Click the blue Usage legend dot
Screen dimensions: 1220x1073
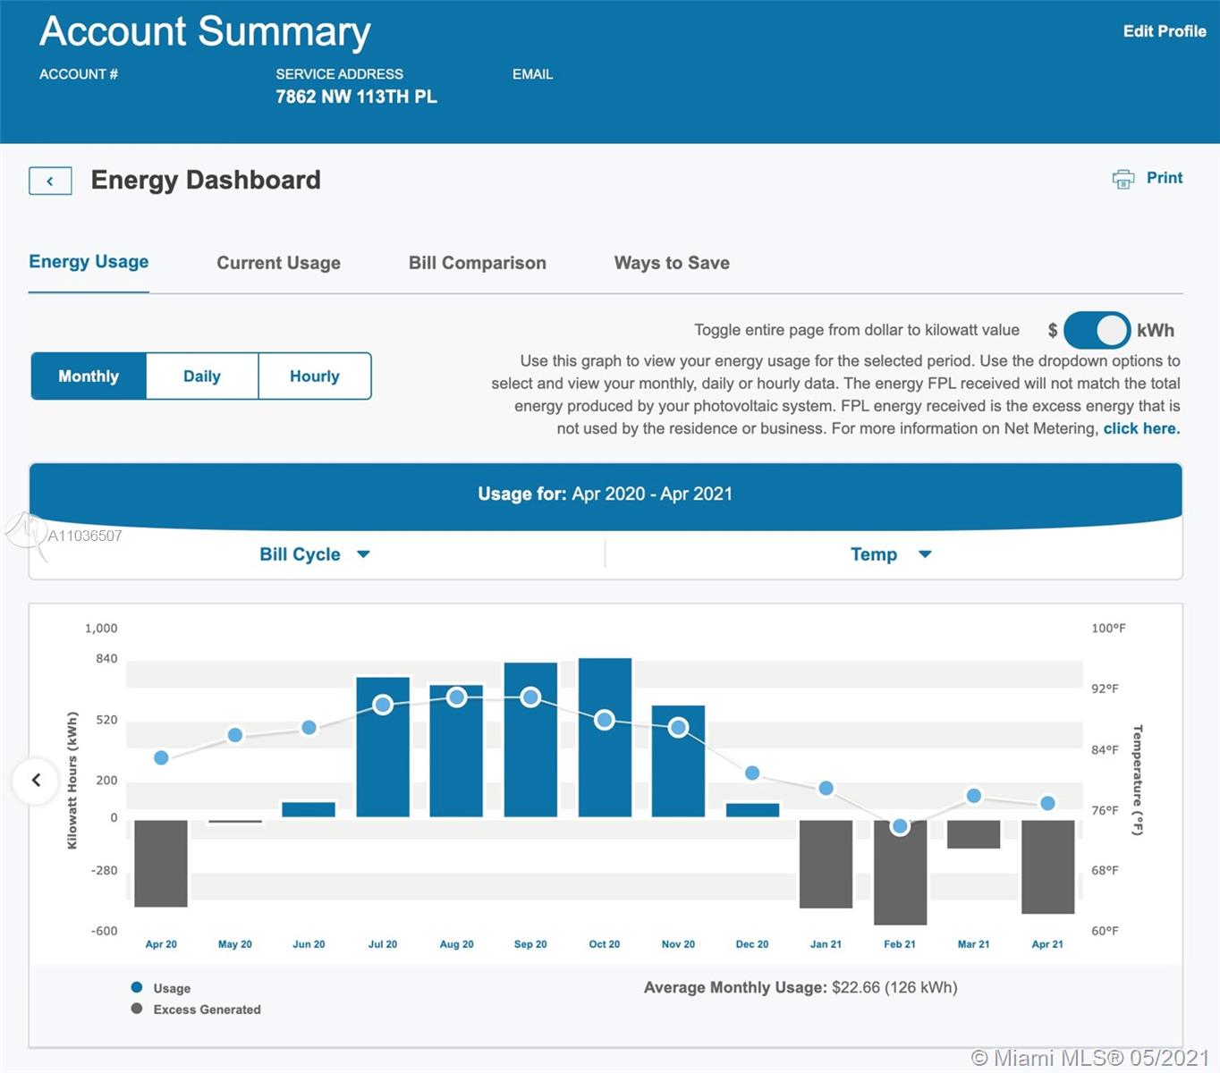[137, 987]
